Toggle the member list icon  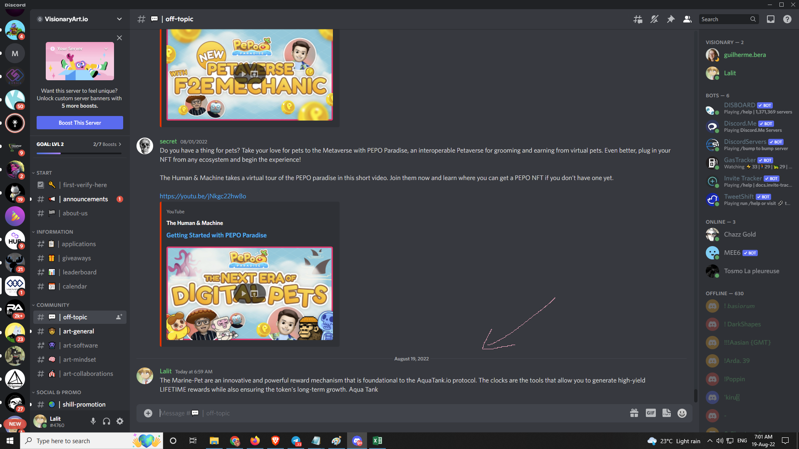pyautogui.click(x=687, y=19)
